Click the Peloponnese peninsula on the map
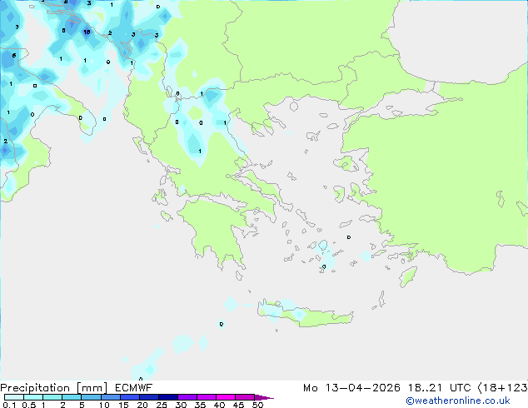Viewport: 528px width, 408px height. coord(216,231)
